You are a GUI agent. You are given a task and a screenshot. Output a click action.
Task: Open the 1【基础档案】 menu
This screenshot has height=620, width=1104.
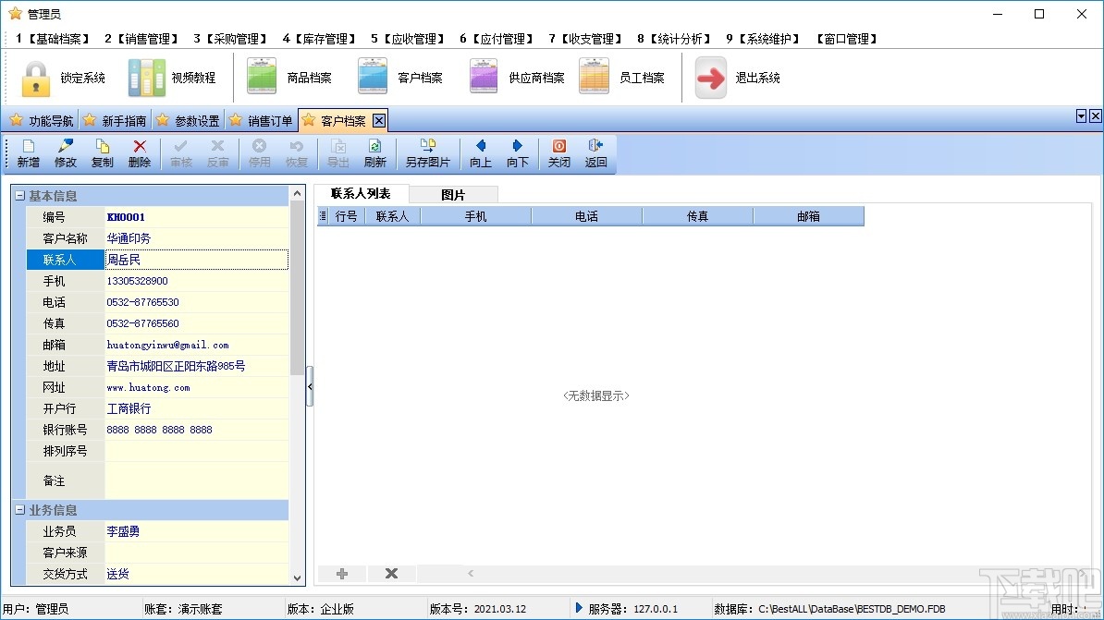point(54,39)
